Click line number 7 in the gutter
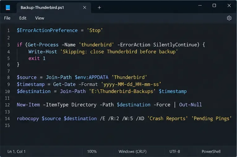Image resolution: width=237 pixels, height=157 pixels. tap(9, 71)
